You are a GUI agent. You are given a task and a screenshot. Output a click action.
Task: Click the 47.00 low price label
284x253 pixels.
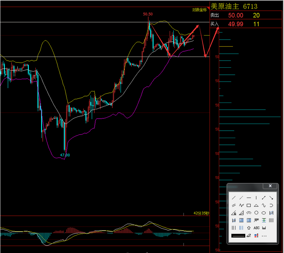65,155
